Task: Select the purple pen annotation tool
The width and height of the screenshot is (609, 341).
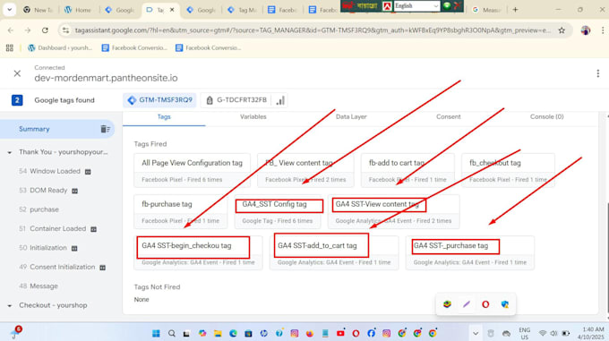Action: 467,304
